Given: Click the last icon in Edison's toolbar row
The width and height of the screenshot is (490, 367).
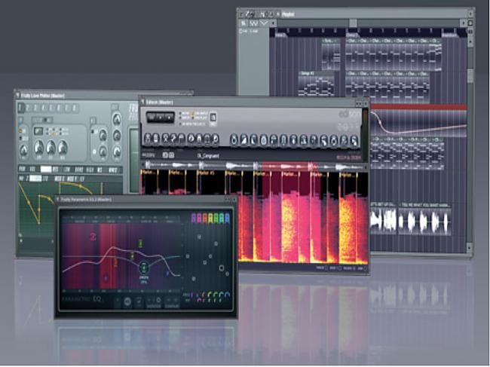Looking at the screenshot, I should click(x=353, y=139).
